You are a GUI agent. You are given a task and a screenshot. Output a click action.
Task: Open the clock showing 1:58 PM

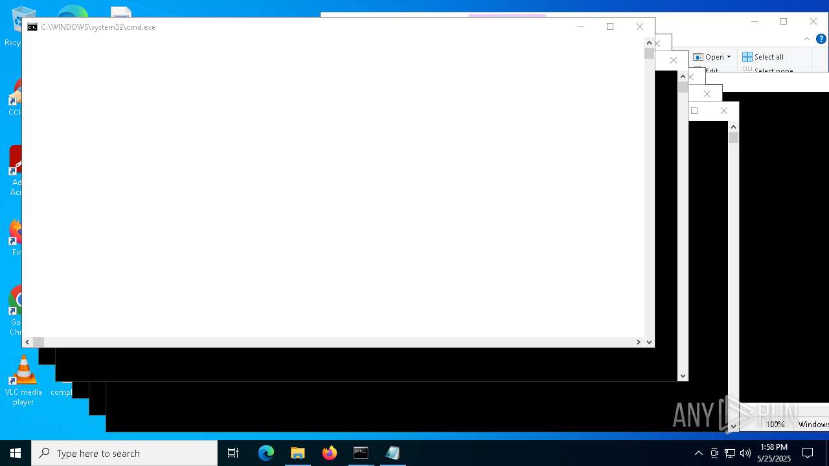[x=774, y=453]
